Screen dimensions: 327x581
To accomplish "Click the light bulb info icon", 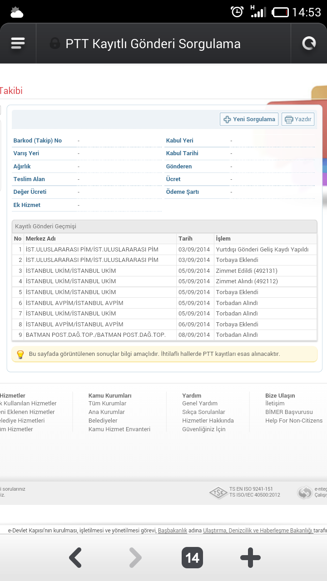I will [20, 354].
